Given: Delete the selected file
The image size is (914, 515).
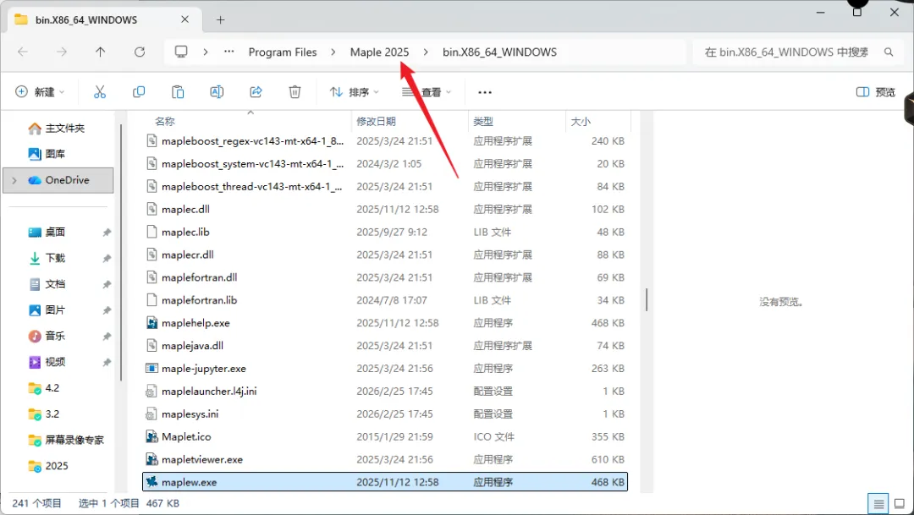Looking at the screenshot, I should pos(295,92).
